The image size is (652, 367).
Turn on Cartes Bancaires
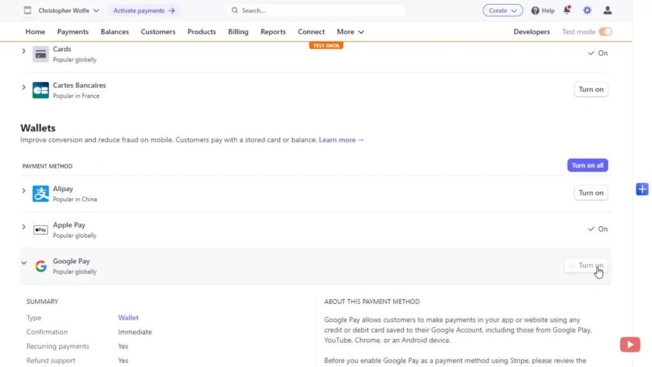coord(591,89)
